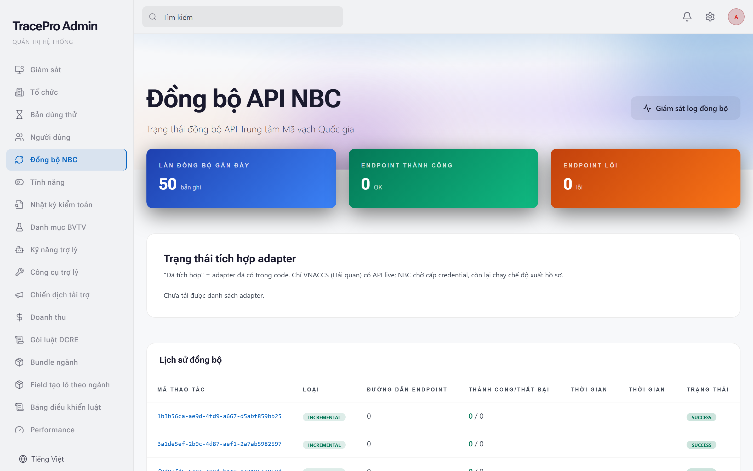Click the Danh mục BVTV flask icon
The width and height of the screenshot is (753, 471).
pos(19,227)
